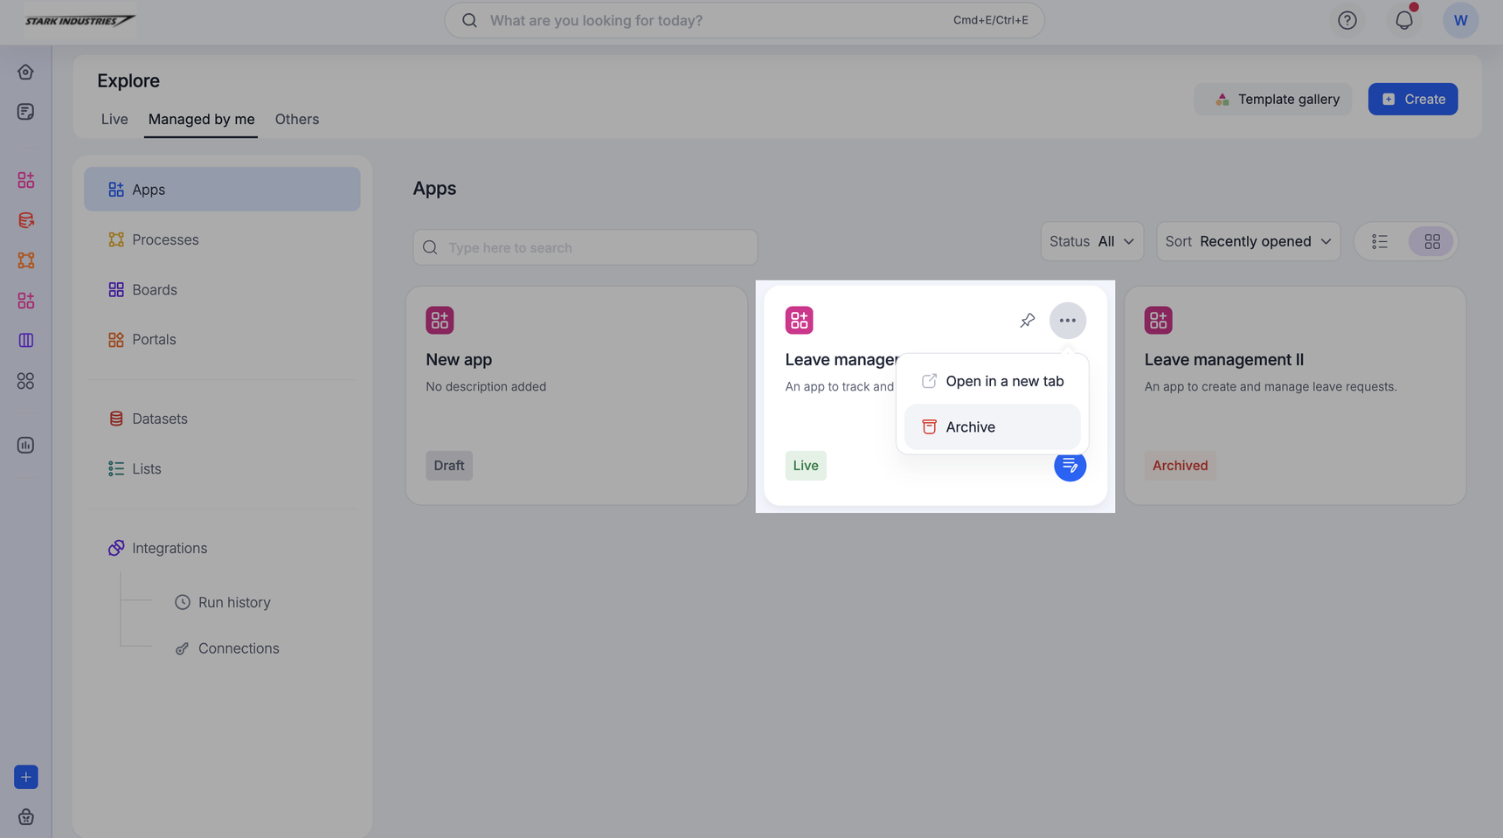Open Processes in the sidebar

point(165,239)
